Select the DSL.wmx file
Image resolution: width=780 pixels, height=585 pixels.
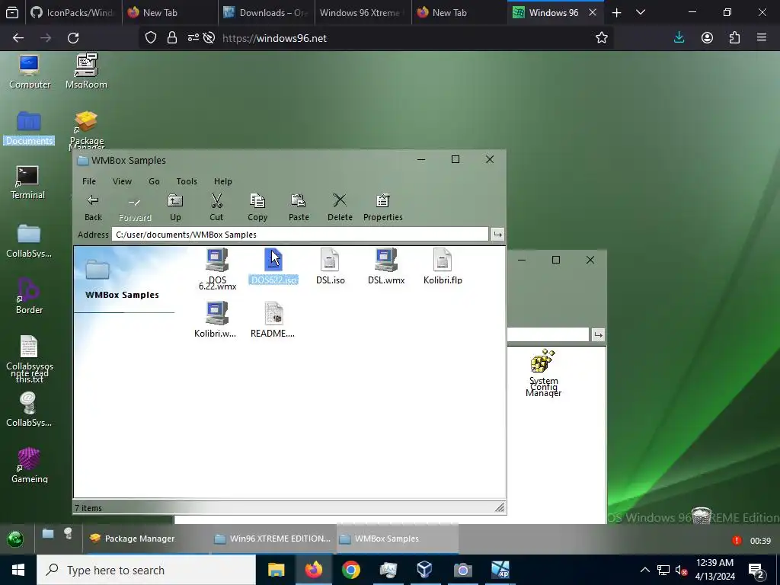386,266
